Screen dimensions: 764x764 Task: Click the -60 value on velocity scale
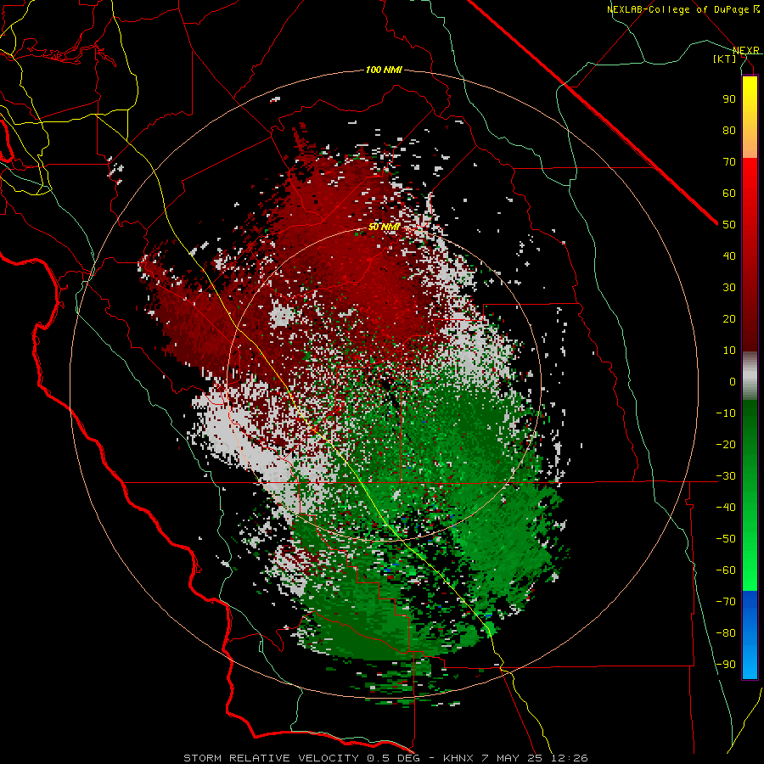tap(726, 570)
